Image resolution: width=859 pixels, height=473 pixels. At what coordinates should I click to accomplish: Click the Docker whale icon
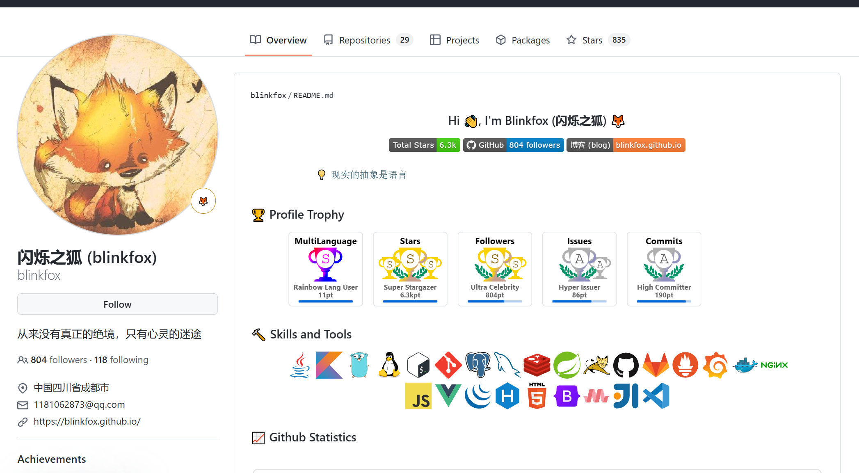(x=745, y=365)
